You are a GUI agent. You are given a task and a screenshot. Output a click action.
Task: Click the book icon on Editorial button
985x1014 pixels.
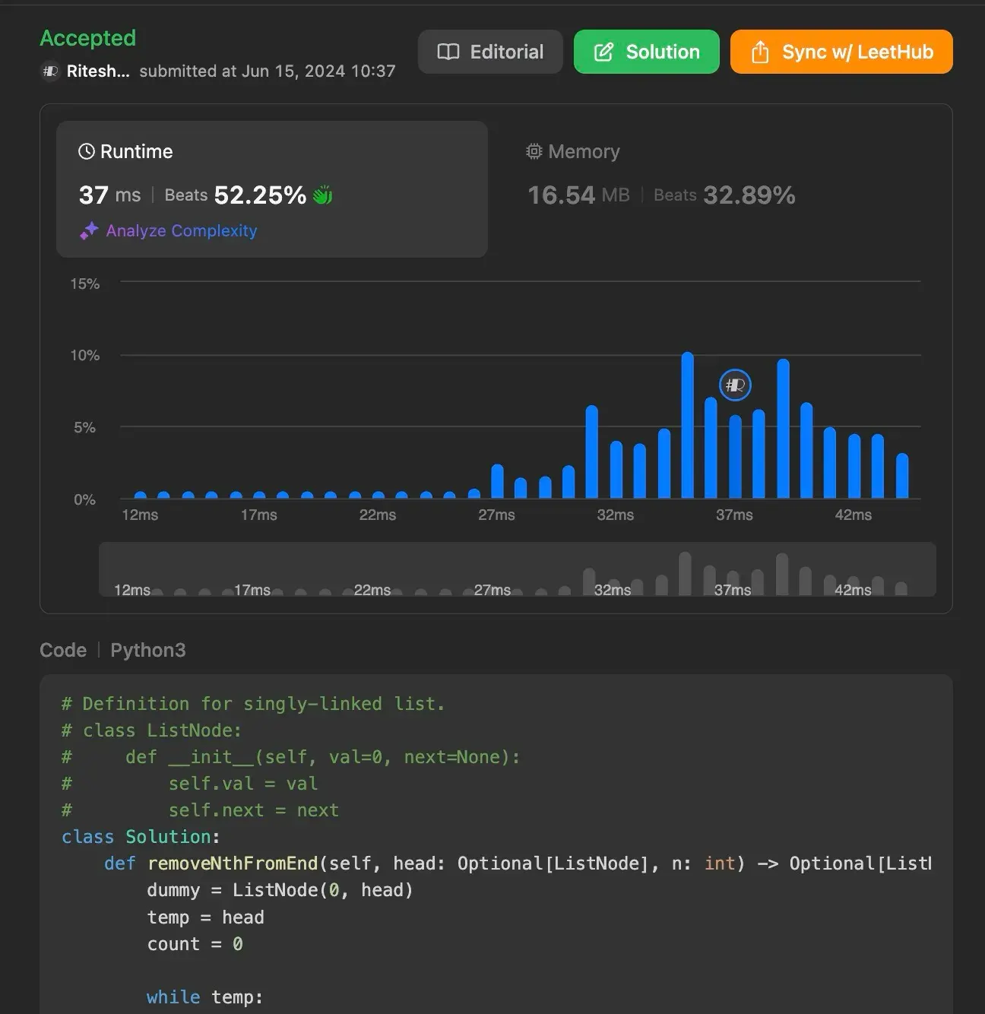tap(448, 52)
